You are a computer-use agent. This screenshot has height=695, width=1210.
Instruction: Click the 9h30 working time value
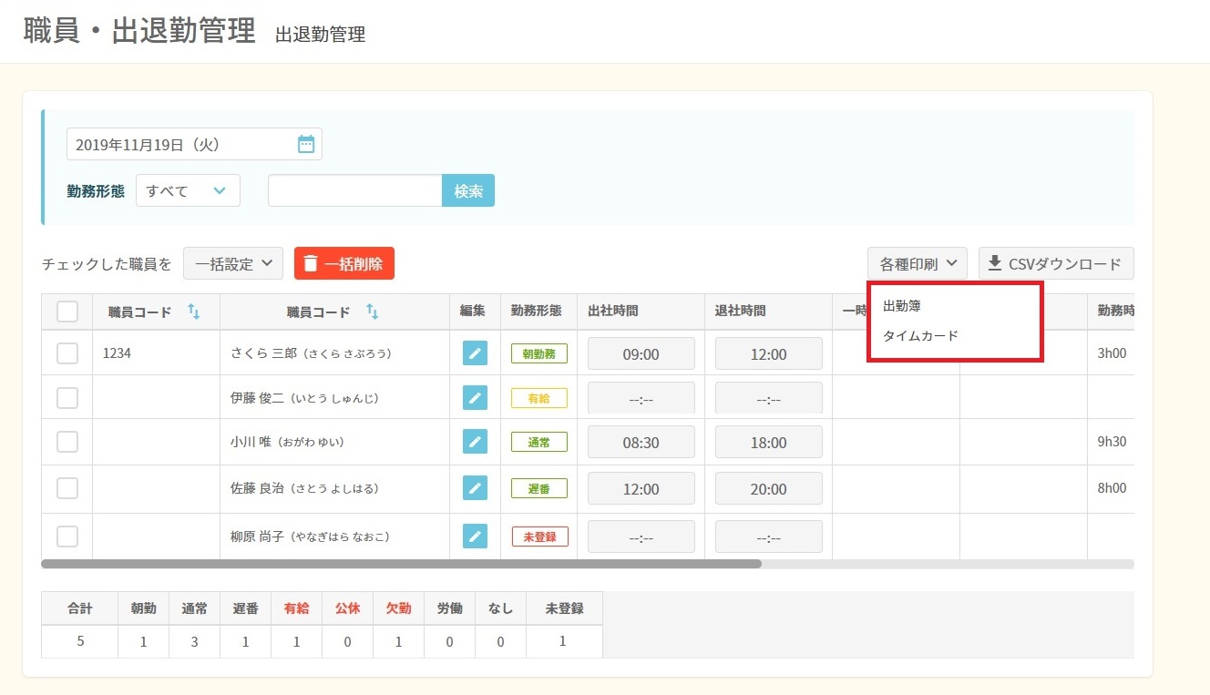[x=1113, y=442]
